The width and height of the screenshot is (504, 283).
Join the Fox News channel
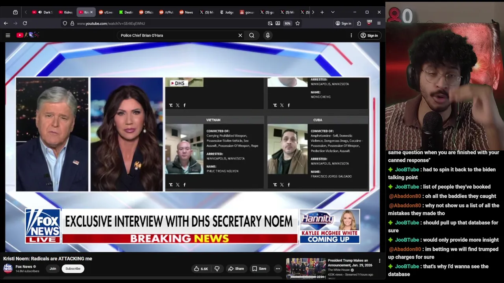pyautogui.click(x=53, y=269)
